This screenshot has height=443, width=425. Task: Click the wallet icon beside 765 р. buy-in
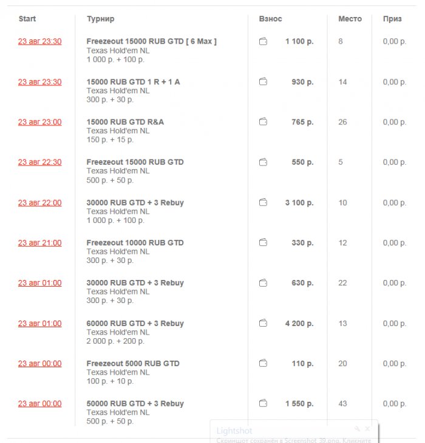coord(263,122)
